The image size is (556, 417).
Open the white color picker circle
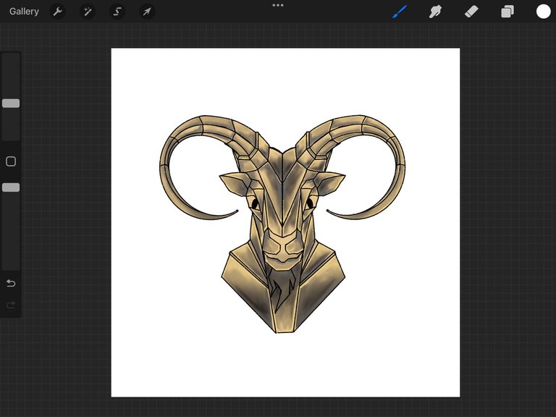point(543,12)
